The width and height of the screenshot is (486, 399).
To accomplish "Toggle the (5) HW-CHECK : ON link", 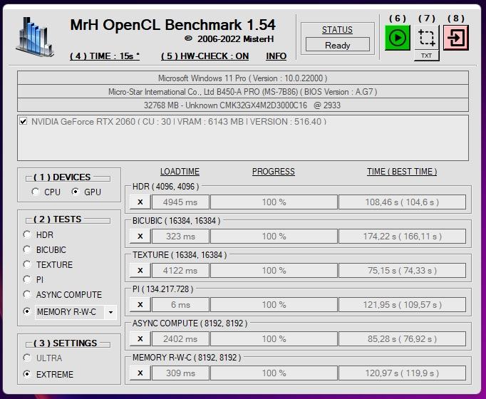I will click(205, 56).
